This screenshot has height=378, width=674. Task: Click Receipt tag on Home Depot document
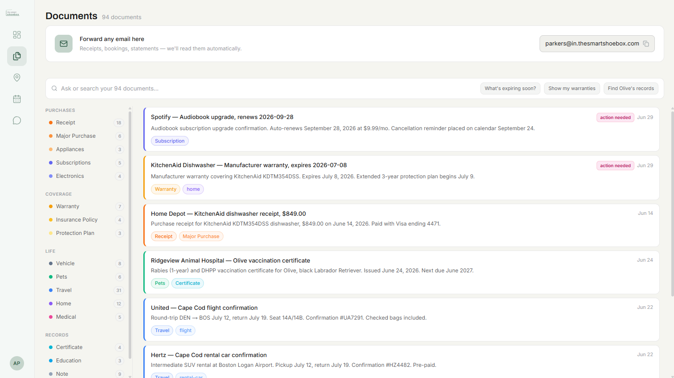click(x=164, y=236)
